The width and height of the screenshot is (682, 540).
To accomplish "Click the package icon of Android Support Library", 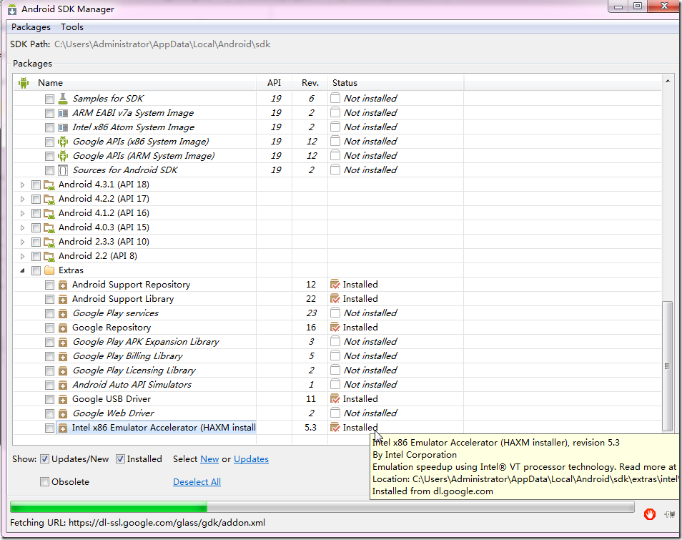I will [63, 300].
